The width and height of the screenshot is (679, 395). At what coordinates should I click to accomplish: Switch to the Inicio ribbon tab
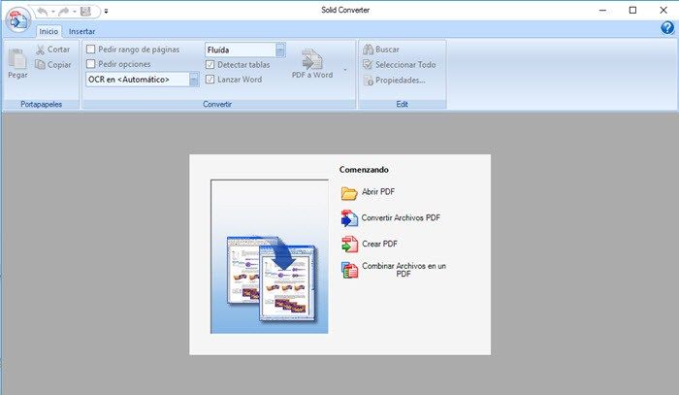(48, 31)
